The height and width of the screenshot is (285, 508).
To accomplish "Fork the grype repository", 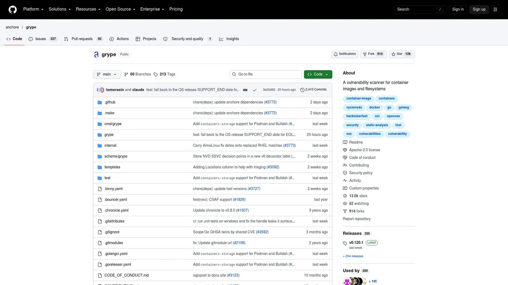I will pyautogui.click(x=373, y=54).
